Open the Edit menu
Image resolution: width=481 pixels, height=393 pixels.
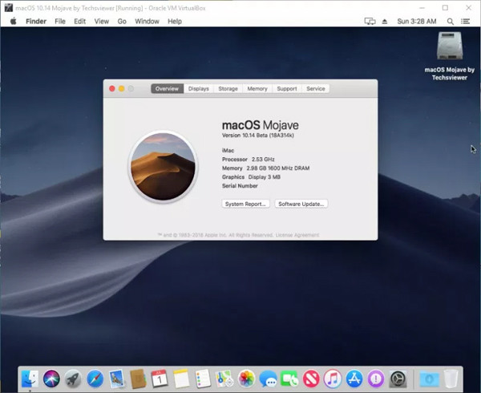[x=79, y=22]
